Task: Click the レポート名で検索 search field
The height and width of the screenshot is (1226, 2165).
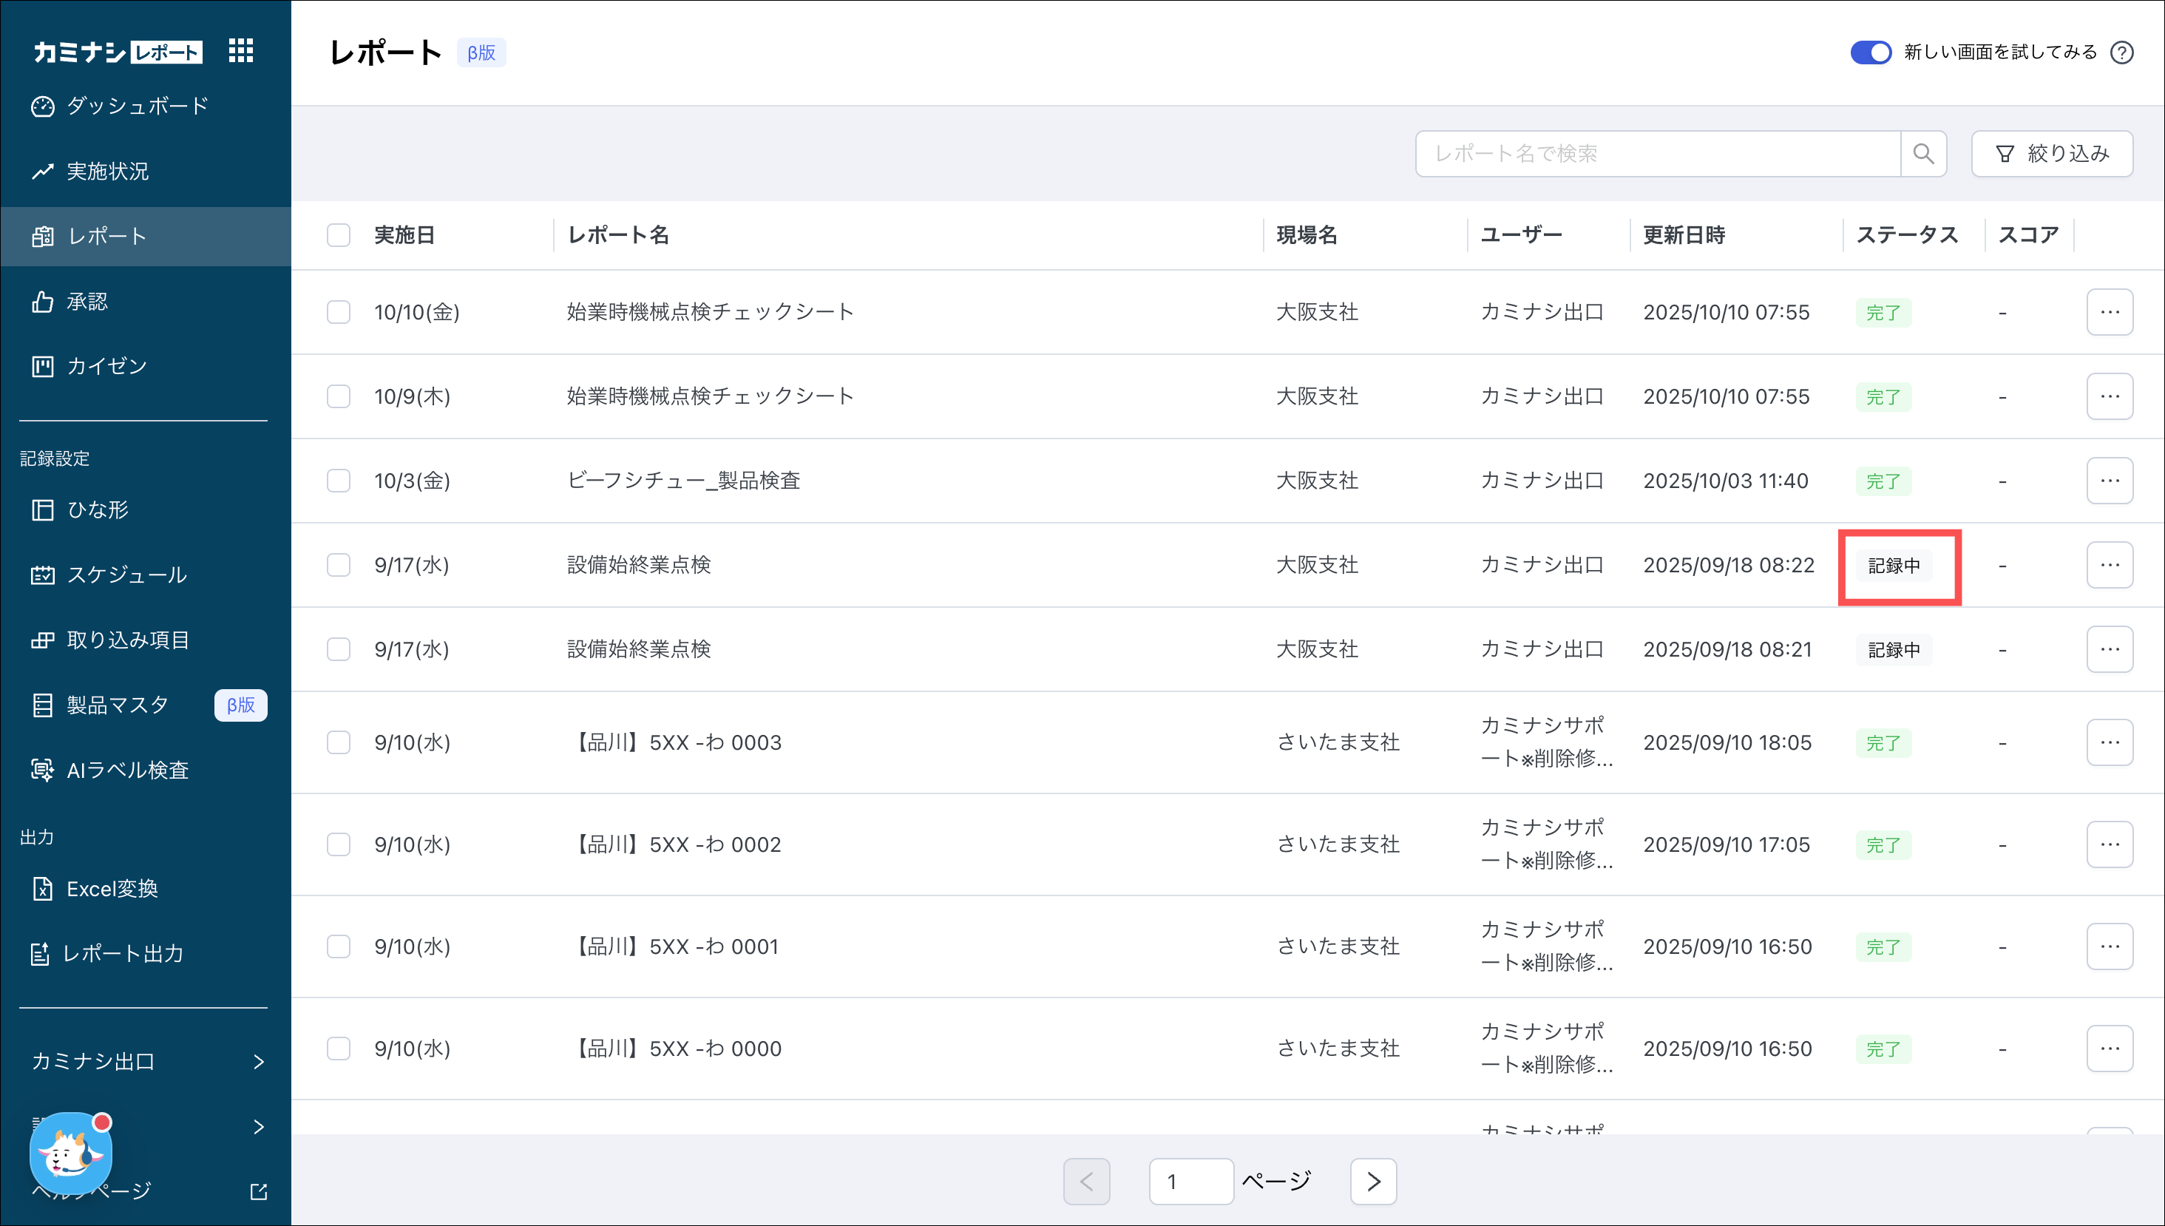Action: pyautogui.click(x=1656, y=153)
